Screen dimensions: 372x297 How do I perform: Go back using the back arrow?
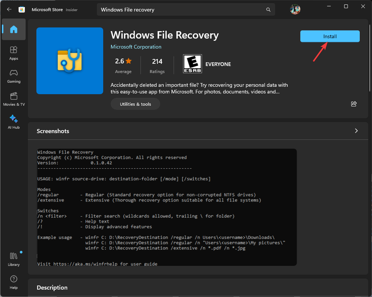[x=9, y=9]
